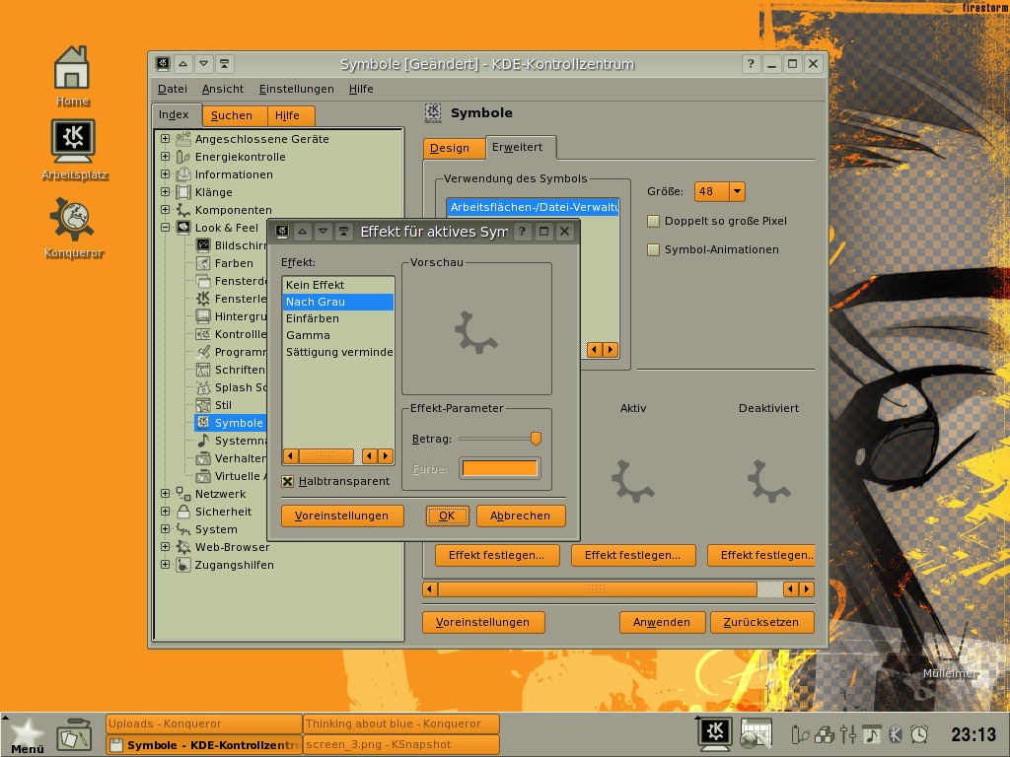Open the Größe 48 dropdown arrow
This screenshot has width=1010, height=757.
[737, 191]
